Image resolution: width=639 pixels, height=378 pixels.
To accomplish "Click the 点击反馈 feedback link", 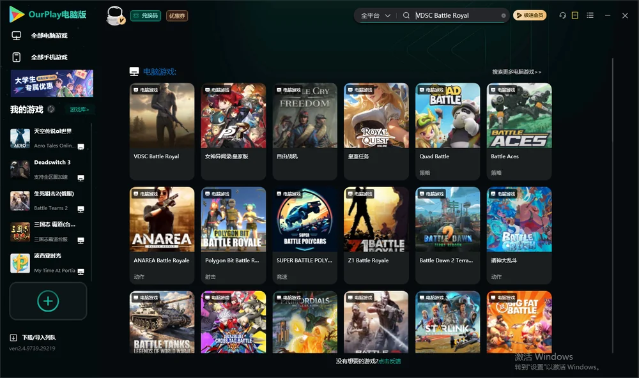I will pos(390,361).
